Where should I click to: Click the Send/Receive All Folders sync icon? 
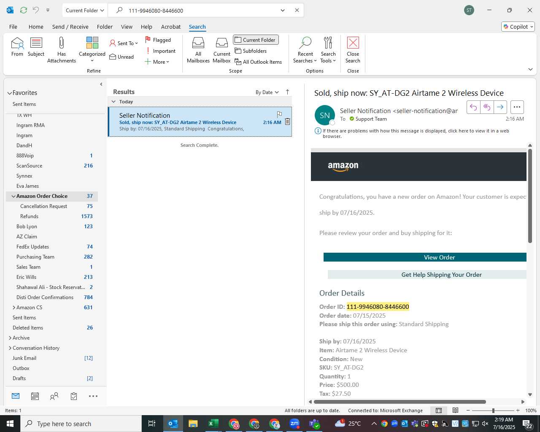[x=24, y=10]
